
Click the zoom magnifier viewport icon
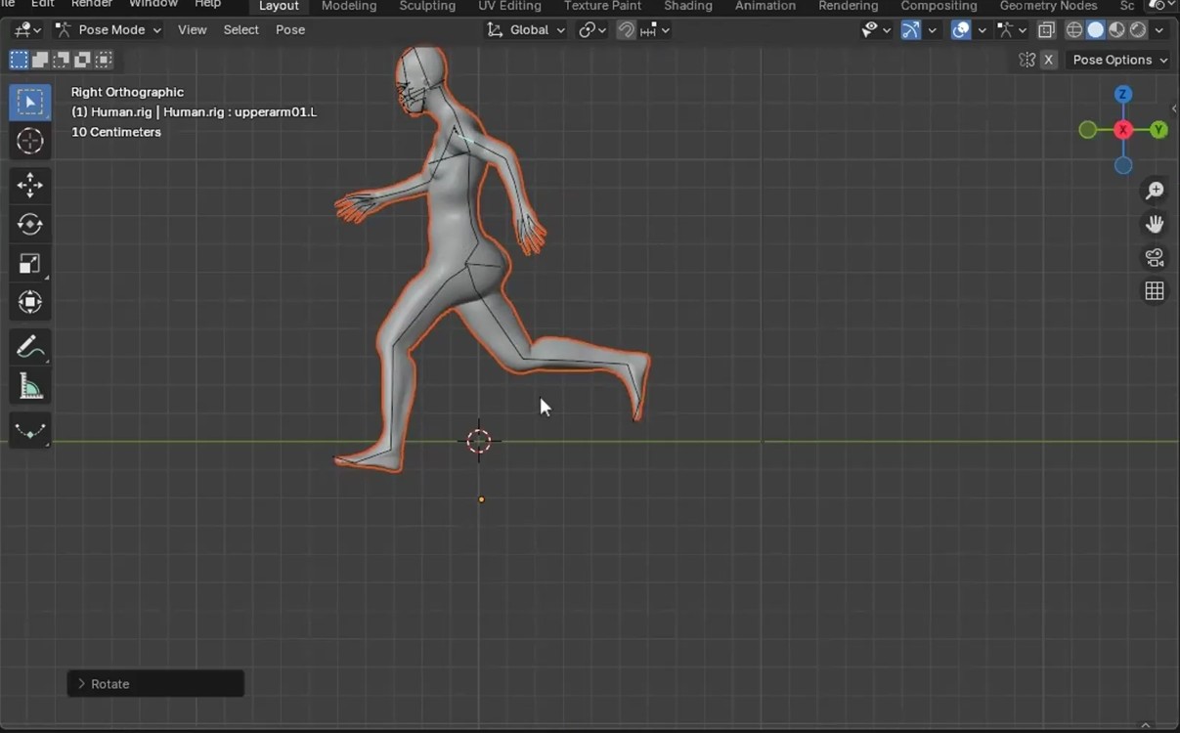tap(1155, 191)
